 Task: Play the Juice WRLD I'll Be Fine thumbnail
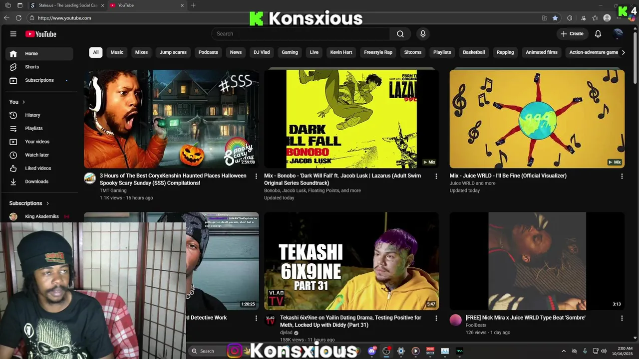[537, 119]
